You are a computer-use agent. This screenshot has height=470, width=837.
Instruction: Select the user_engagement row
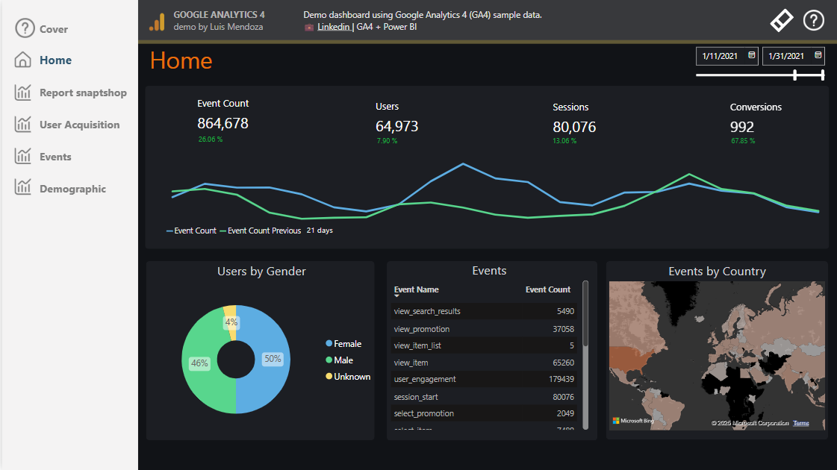coord(484,379)
